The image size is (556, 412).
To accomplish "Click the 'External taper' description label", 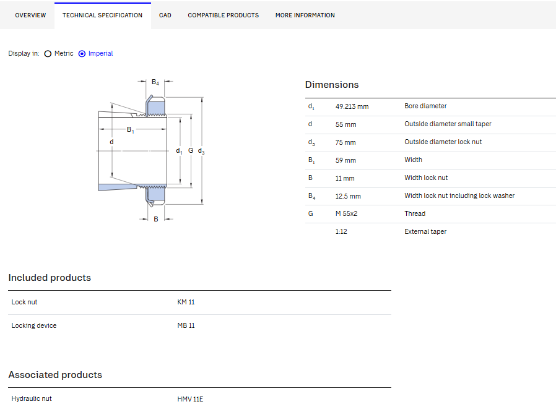I will coord(425,232).
